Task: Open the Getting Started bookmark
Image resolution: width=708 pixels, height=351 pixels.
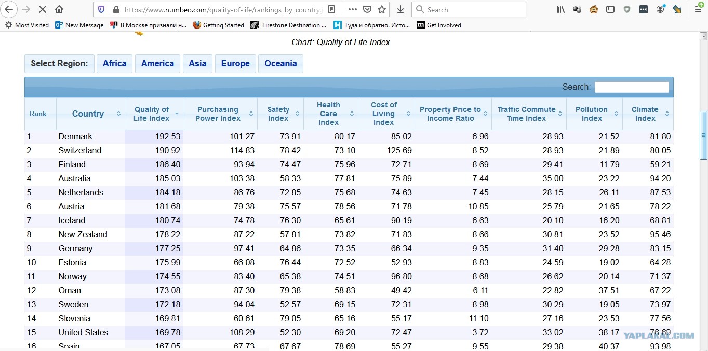Action: point(218,25)
